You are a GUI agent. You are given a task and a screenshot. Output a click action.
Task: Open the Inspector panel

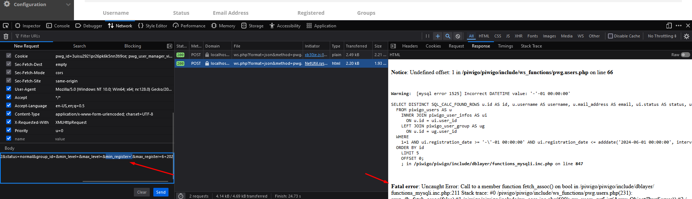(28, 26)
